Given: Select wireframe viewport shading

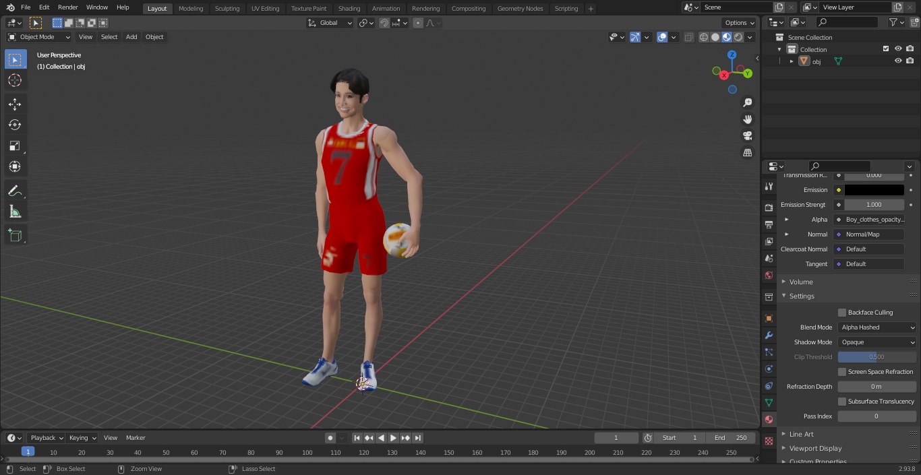Looking at the screenshot, I should 704,37.
